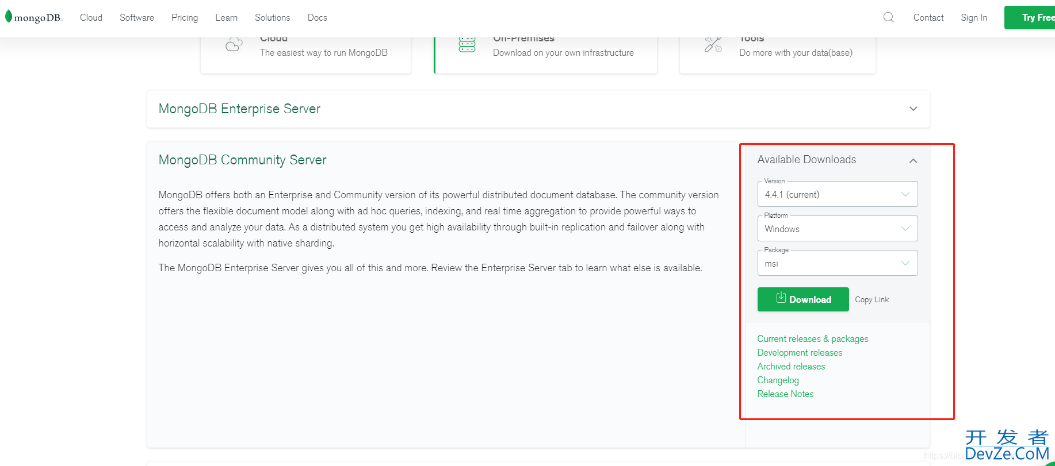
Task: Open the Package msi dropdown
Action: point(838,263)
